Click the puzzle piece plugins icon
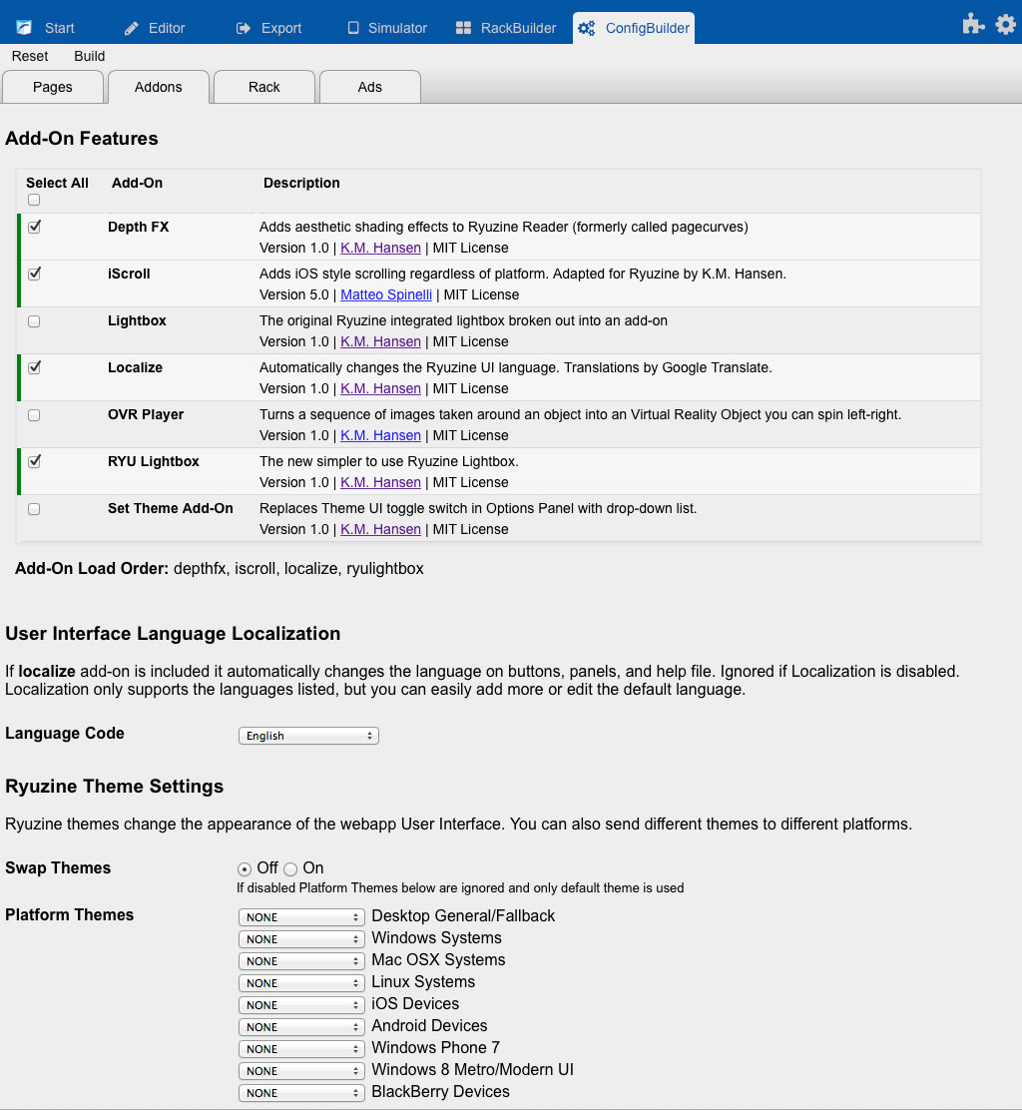 (x=973, y=25)
